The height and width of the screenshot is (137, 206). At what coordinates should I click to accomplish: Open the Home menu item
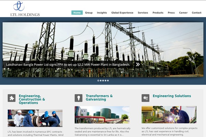(77, 13)
